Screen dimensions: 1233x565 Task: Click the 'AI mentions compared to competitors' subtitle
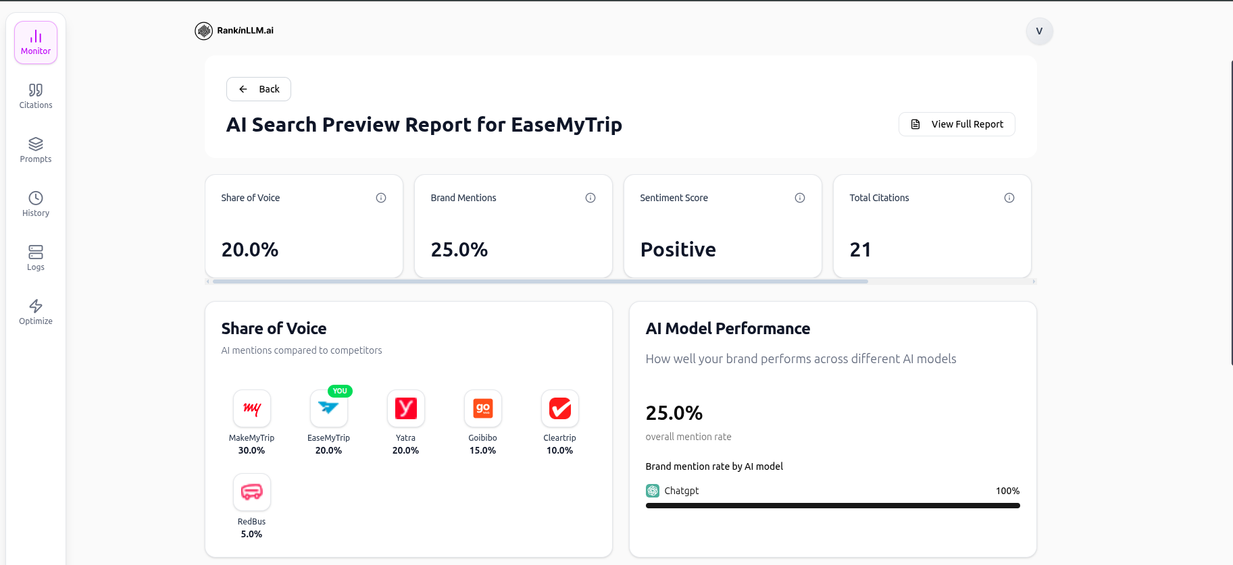tap(301, 350)
